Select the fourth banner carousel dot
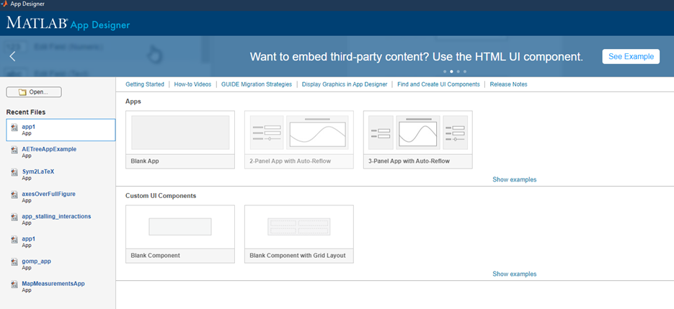 coord(465,71)
